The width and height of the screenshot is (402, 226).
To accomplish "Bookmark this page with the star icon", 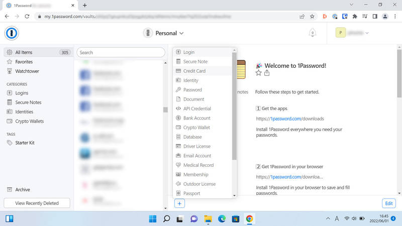I will pyautogui.click(x=312, y=17).
